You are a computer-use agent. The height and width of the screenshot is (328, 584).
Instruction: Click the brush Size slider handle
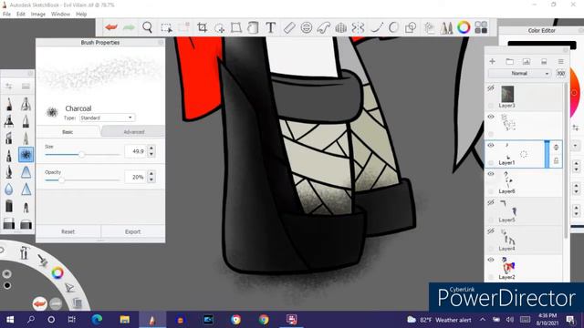click(81, 154)
